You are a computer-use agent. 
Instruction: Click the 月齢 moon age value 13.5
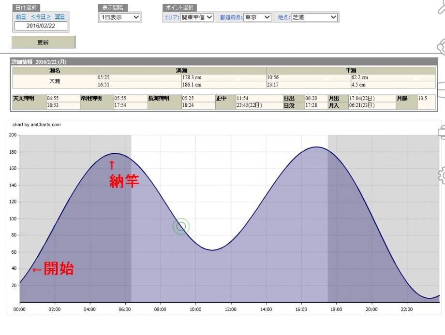426,102
